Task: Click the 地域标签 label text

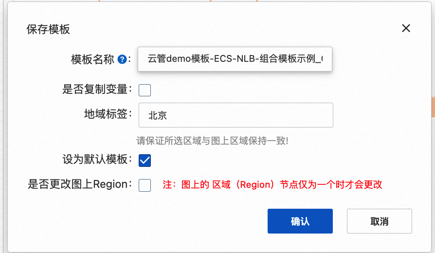Action: click(106, 114)
